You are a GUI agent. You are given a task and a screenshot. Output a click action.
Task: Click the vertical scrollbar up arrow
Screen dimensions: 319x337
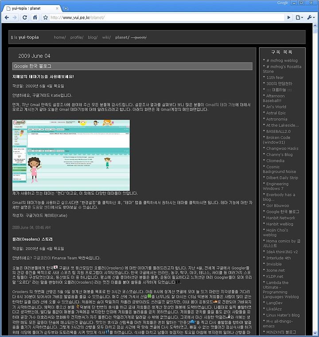[315, 25]
